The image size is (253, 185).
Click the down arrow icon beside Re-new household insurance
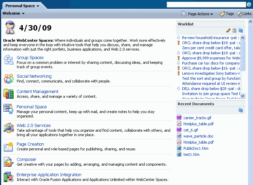pos(178,38)
